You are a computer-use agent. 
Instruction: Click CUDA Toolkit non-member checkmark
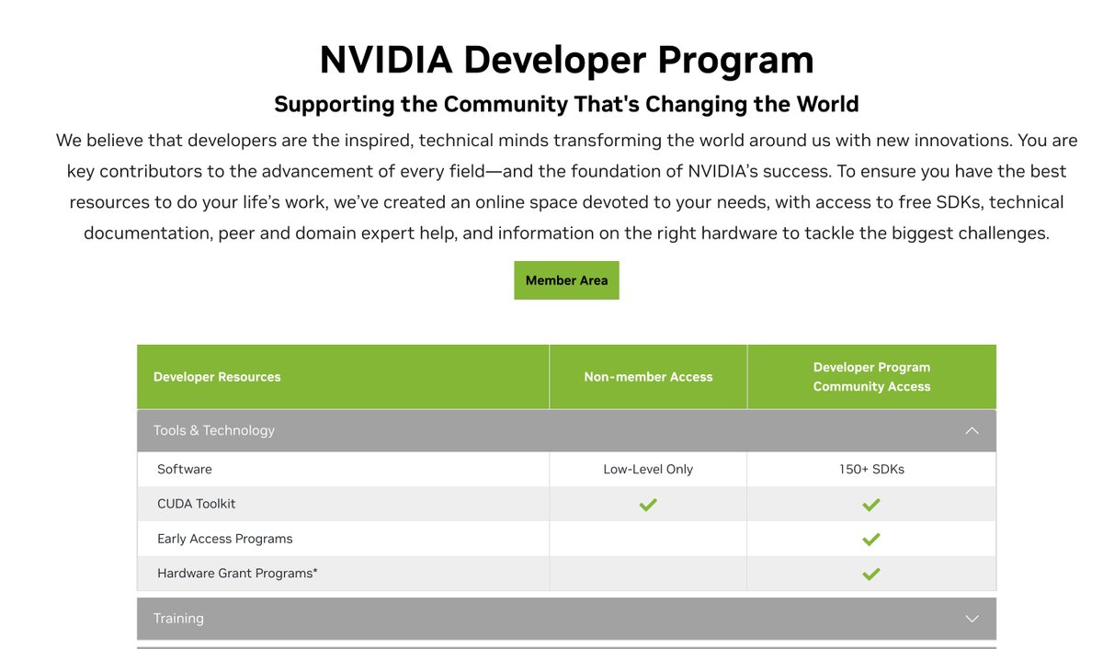click(648, 504)
